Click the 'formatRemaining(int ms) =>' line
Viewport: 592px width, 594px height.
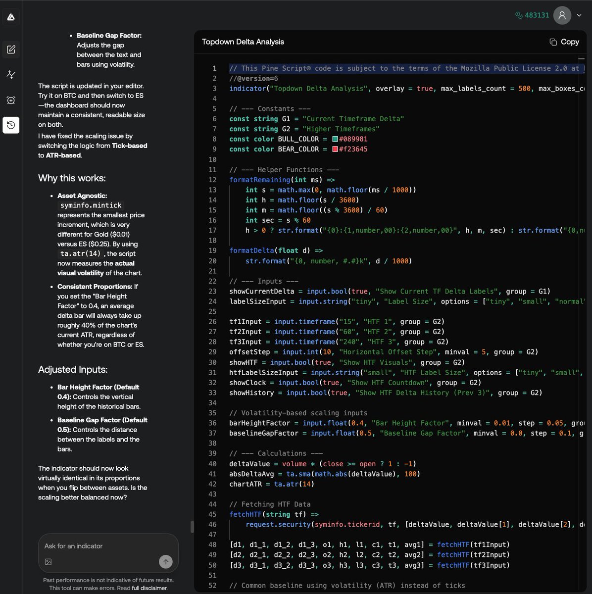point(282,180)
